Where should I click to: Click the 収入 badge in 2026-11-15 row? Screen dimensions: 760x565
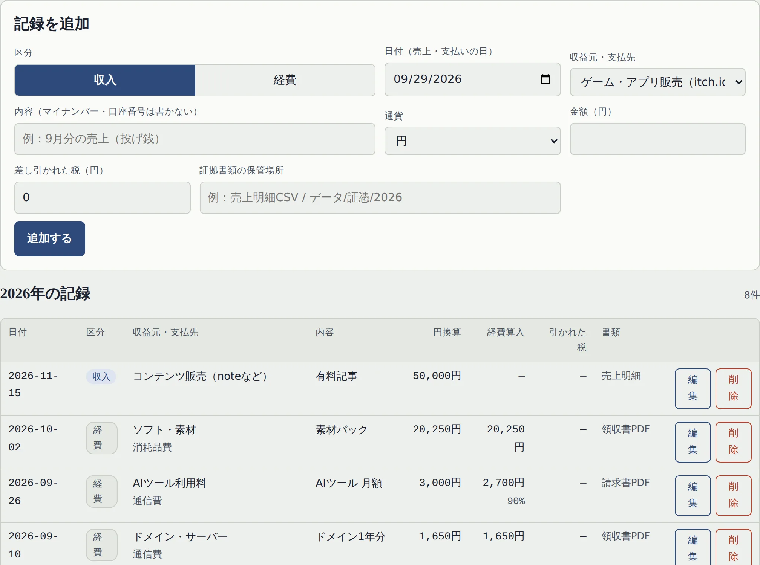coord(101,376)
